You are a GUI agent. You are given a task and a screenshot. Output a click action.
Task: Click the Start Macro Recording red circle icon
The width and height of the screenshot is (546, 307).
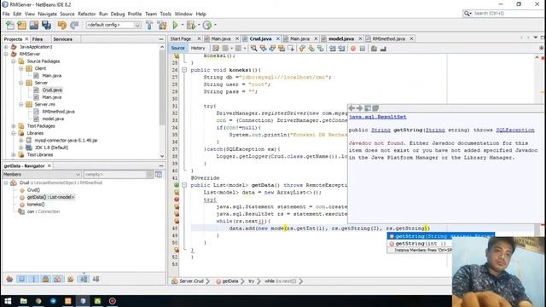coord(353,49)
